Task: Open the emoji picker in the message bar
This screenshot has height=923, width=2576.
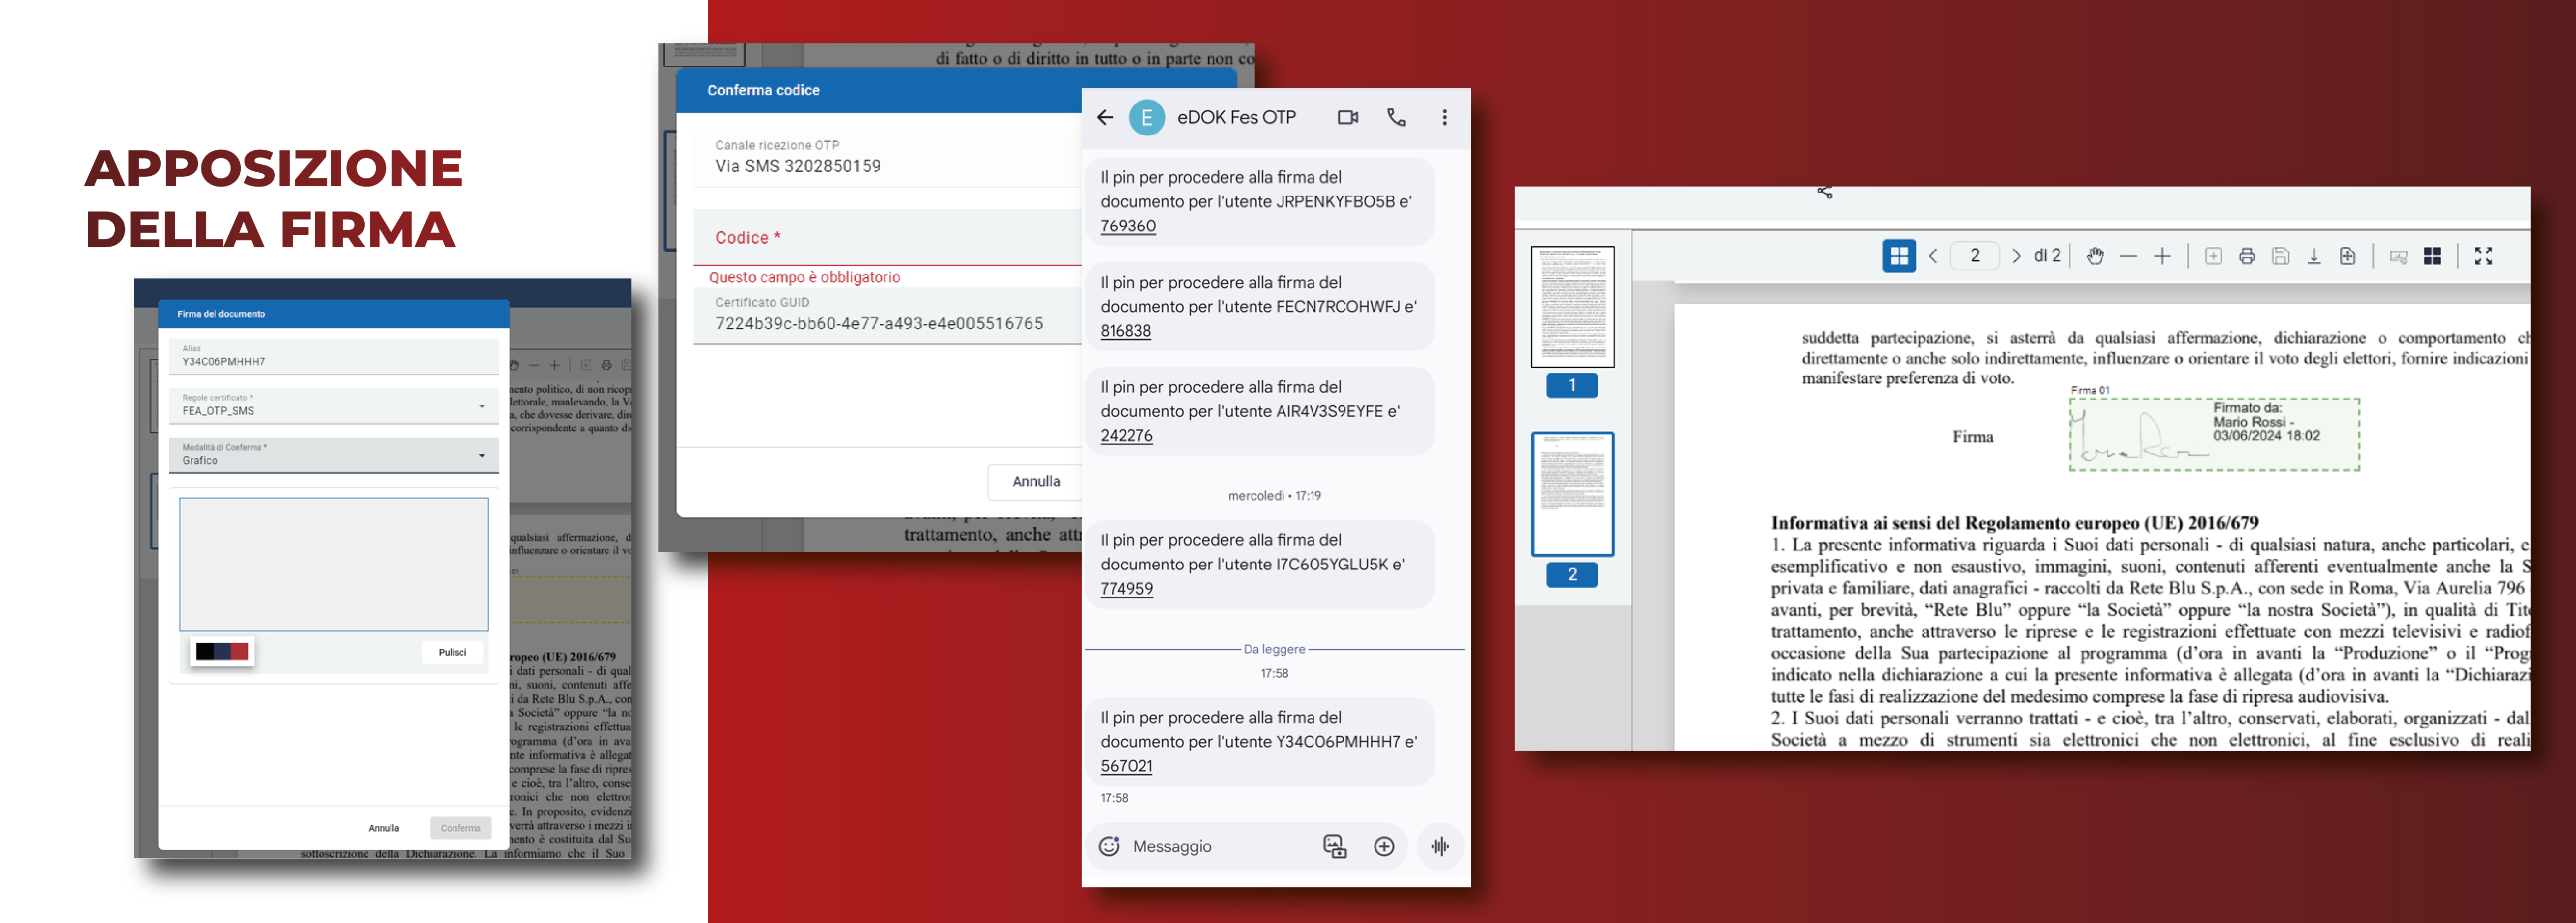Action: pos(1109,847)
